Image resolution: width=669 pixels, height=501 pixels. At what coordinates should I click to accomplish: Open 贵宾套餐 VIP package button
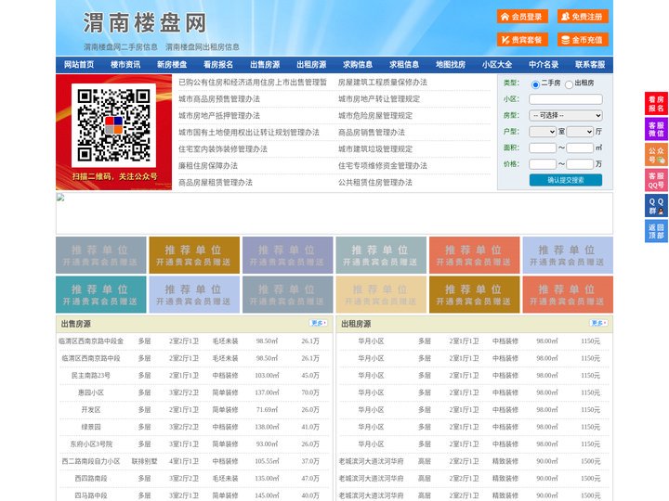click(522, 40)
